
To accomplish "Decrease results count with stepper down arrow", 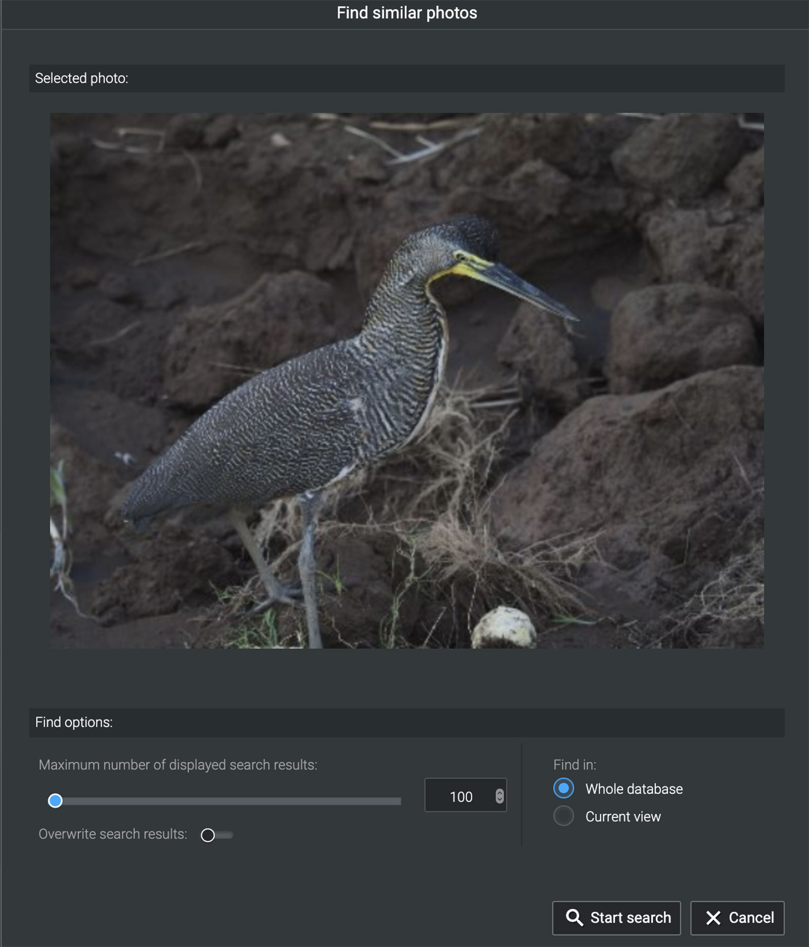I will pyautogui.click(x=500, y=800).
